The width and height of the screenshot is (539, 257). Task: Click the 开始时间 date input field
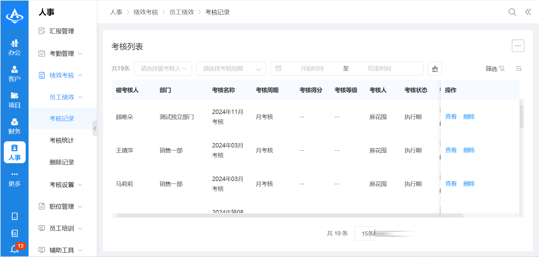coord(312,69)
